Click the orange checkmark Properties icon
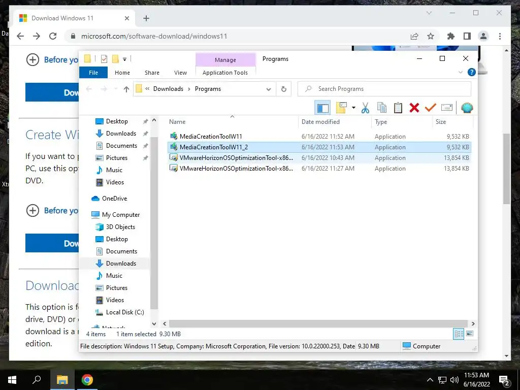The height and width of the screenshot is (390, 520). tap(431, 108)
